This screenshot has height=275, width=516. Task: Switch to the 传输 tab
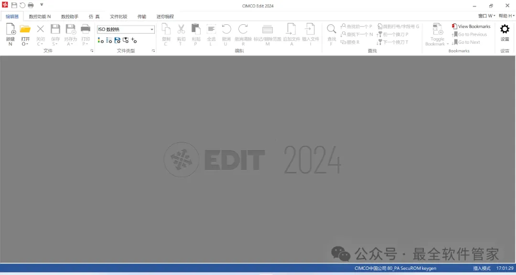click(142, 16)
